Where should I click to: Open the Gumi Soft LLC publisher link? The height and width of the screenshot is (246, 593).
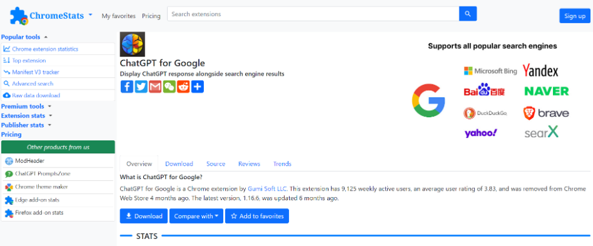(x=268, y=188)
